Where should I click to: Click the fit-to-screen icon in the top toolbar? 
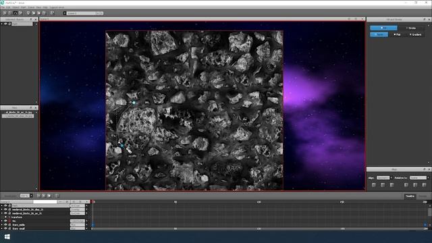tap(52, 13)
